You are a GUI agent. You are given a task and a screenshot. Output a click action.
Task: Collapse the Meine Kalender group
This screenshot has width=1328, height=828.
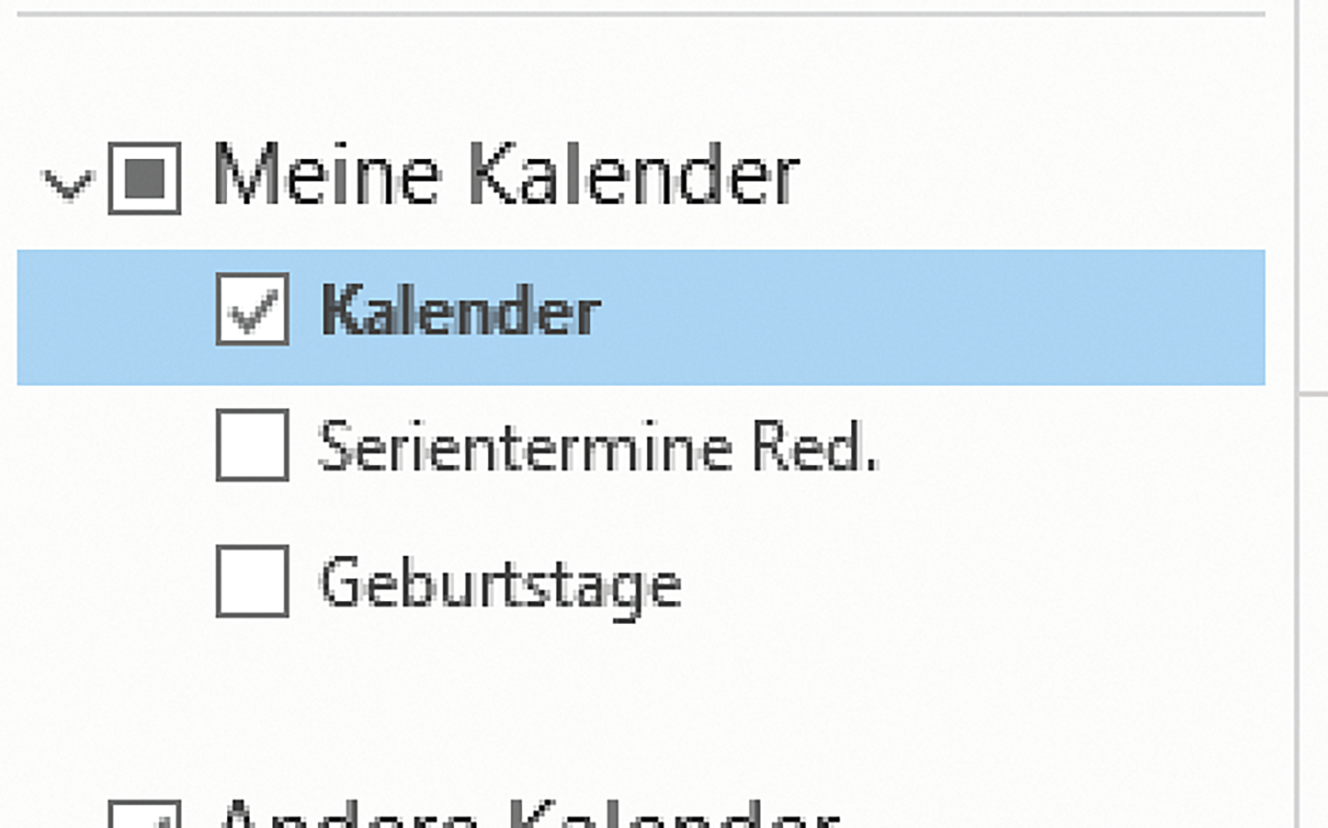(x=68, y=182)
